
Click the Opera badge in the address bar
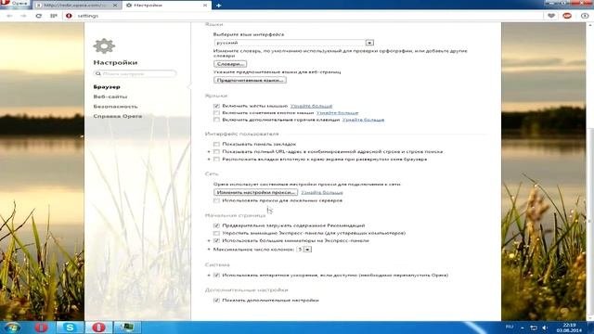pos(69,16)
